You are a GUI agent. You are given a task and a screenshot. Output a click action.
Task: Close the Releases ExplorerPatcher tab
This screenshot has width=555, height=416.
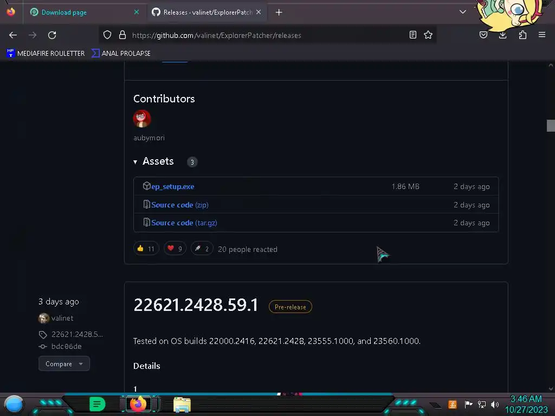(259, 12)
